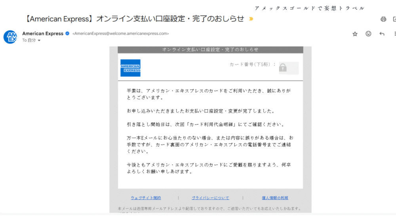Click the American Express sender avatar
The height and width of the screenshot is (223, 396).
coord(10,37)
